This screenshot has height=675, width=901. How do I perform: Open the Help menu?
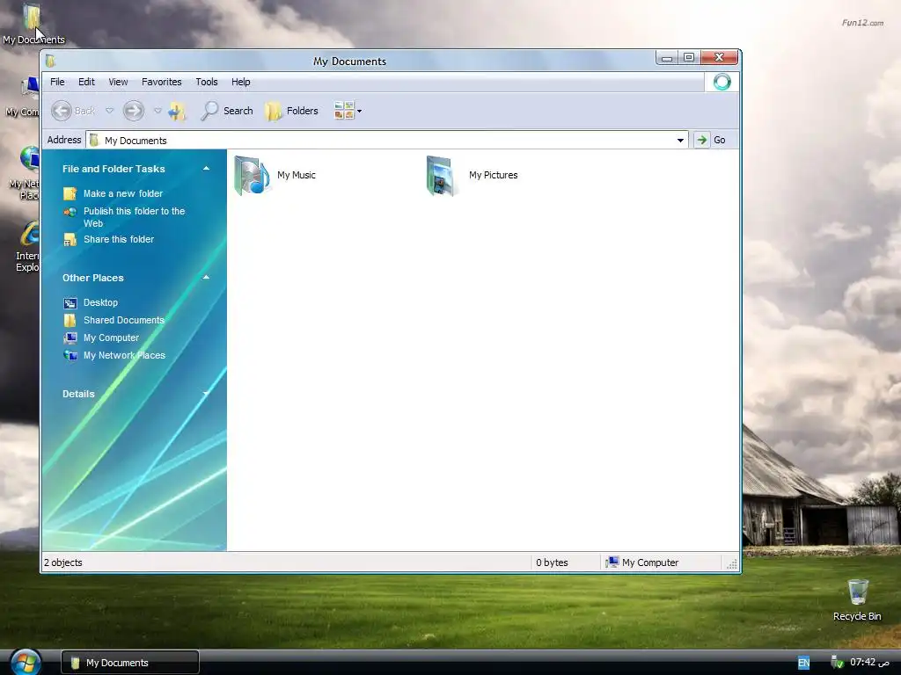pos(241,82)
